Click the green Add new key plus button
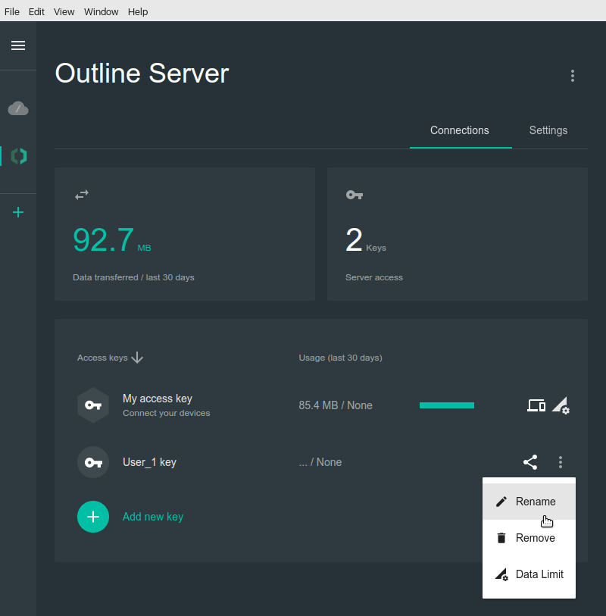606x616 pixels. [x=93, y=517]
